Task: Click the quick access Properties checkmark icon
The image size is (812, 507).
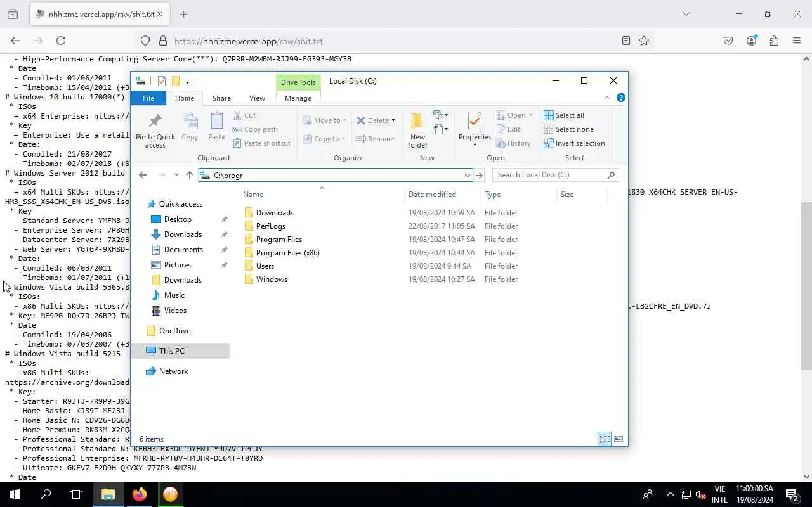Action: (x=162, y=81)
